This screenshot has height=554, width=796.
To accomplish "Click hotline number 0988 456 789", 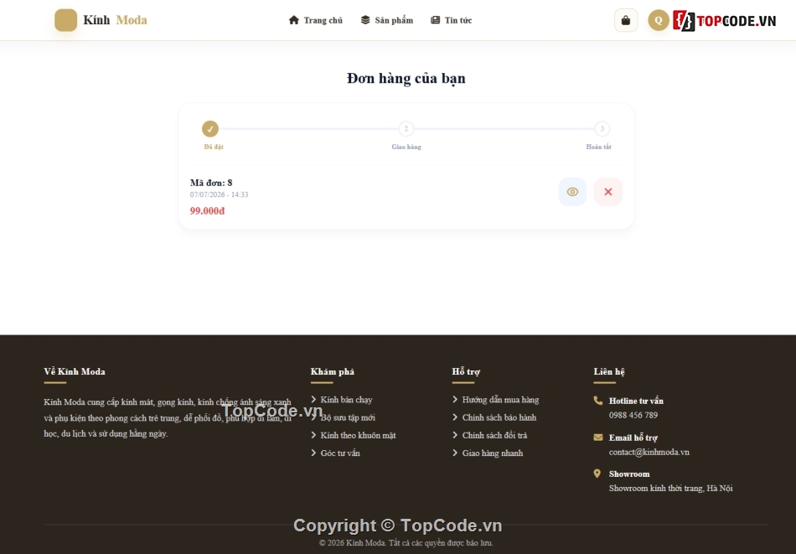I will tap(633, 416).
